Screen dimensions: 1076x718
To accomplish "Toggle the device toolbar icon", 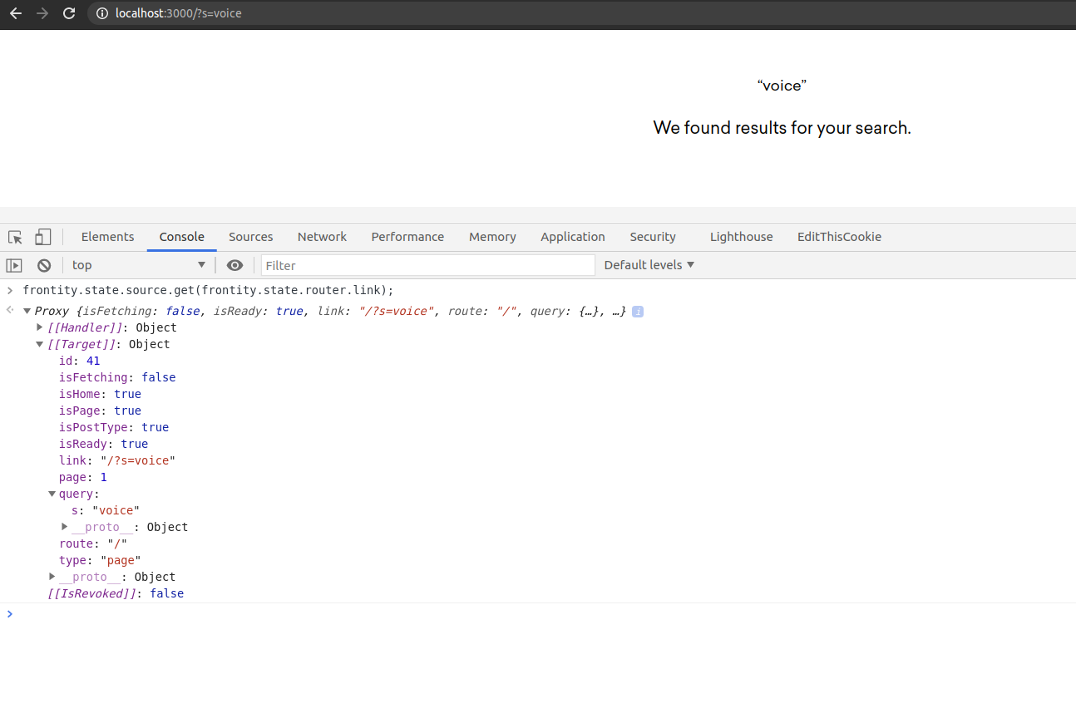I will click(42, 238).
